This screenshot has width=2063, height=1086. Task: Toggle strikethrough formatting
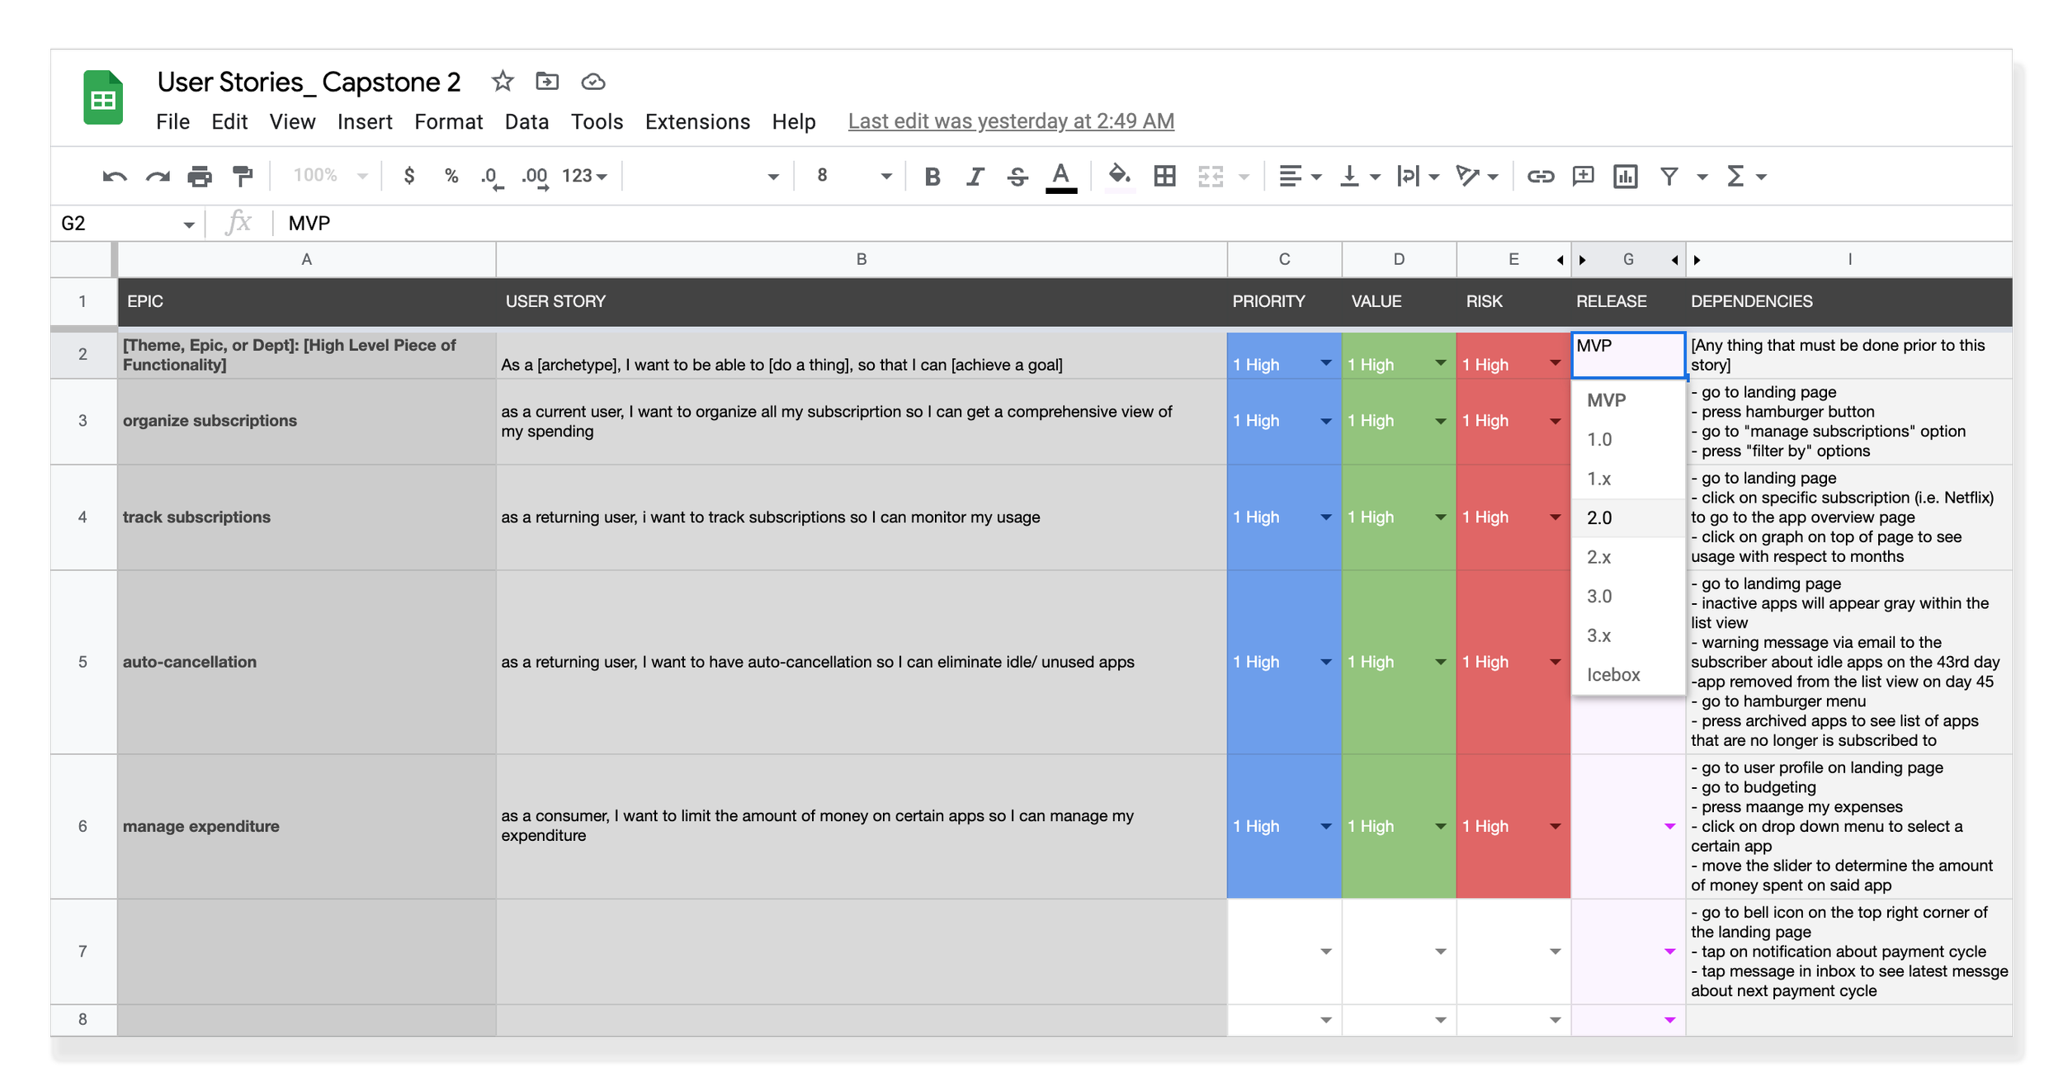(x=1017, y=176)
